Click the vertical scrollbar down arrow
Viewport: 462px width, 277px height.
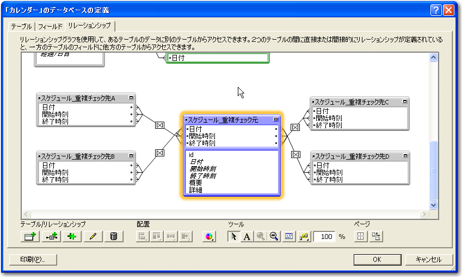[433, 205]
